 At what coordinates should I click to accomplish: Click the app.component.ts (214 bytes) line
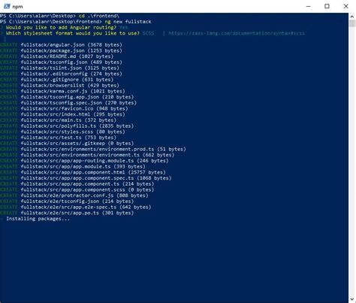[77, 184]
